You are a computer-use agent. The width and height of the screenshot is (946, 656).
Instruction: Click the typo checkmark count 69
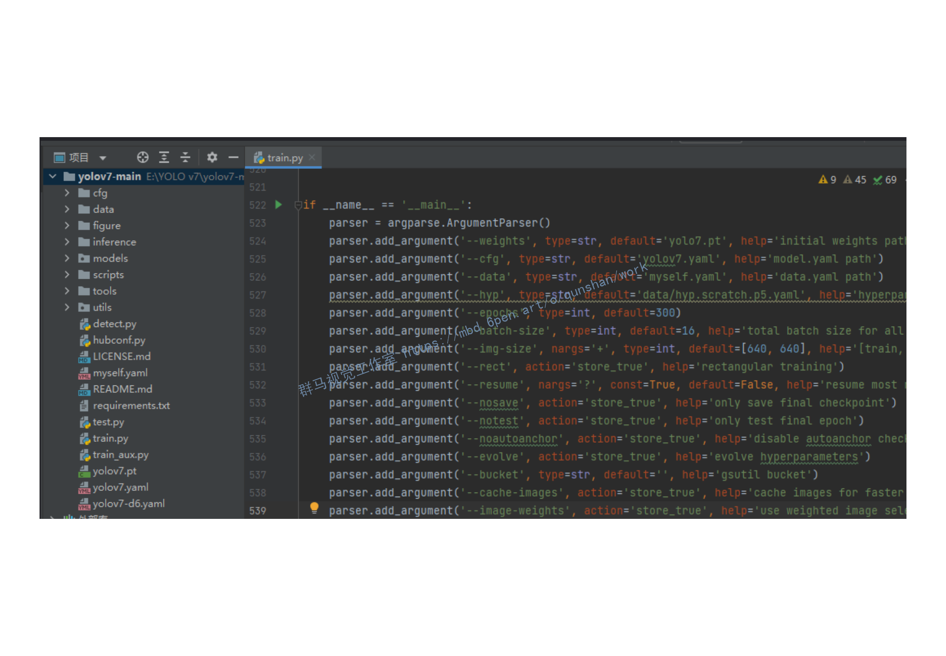tap(885, 180)
